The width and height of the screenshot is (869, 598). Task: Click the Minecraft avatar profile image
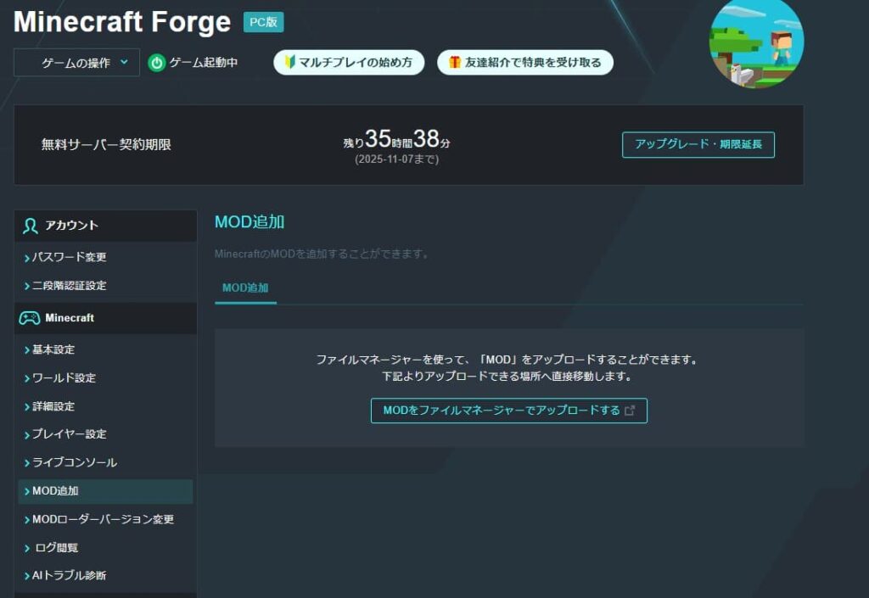[x=756, y=42]
